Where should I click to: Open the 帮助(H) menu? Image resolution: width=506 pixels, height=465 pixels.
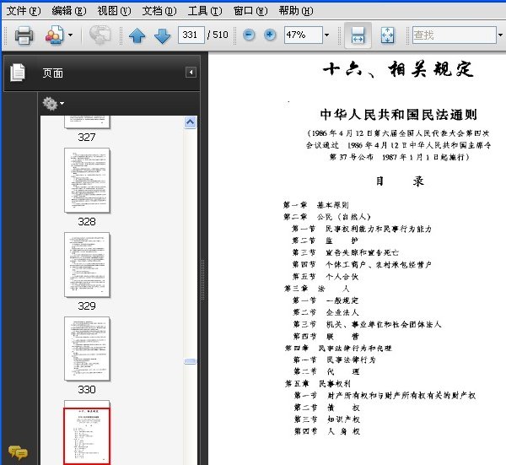click(296, 11)
